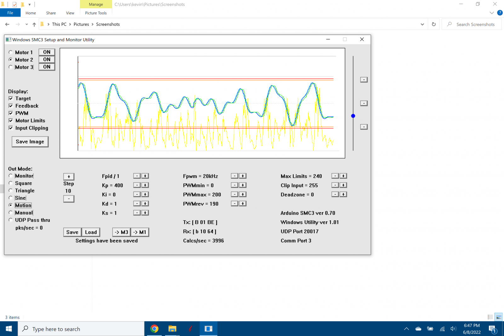504x336 pixels.
Task: Increase PWMrev with plus button
Action: [243, 204]
